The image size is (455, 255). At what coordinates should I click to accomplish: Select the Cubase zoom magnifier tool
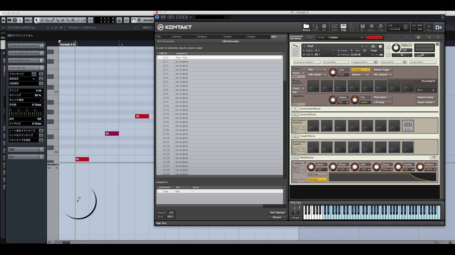pos(73,20)
